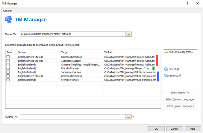203x133 pixels.
Task: Click into the Output TM path field
Action: [72, 116]
